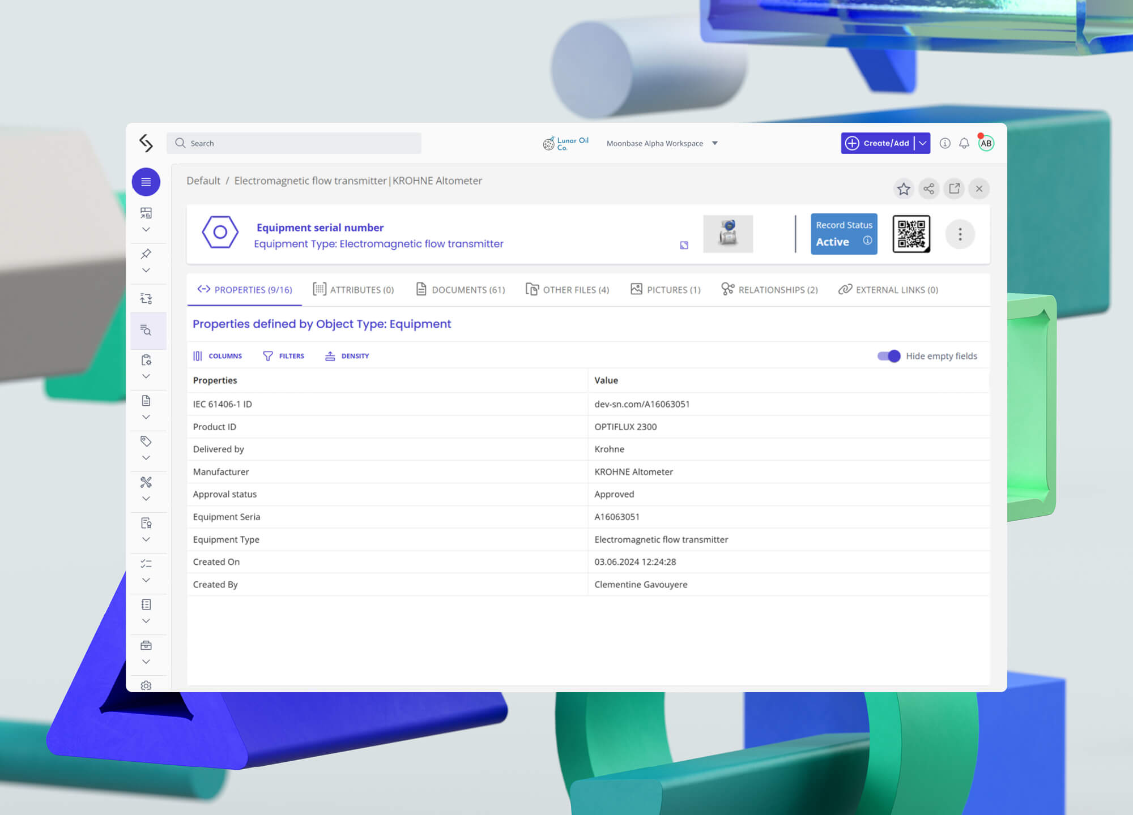Click the equipment picture thumbnail
Image resolution: width=1133 pixels, height=815 pixels.
727,234
